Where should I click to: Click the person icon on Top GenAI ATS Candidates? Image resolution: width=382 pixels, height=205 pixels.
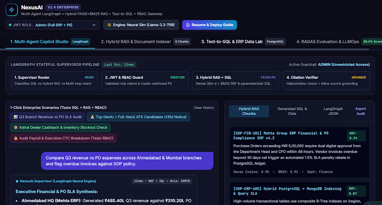[92, 117]
